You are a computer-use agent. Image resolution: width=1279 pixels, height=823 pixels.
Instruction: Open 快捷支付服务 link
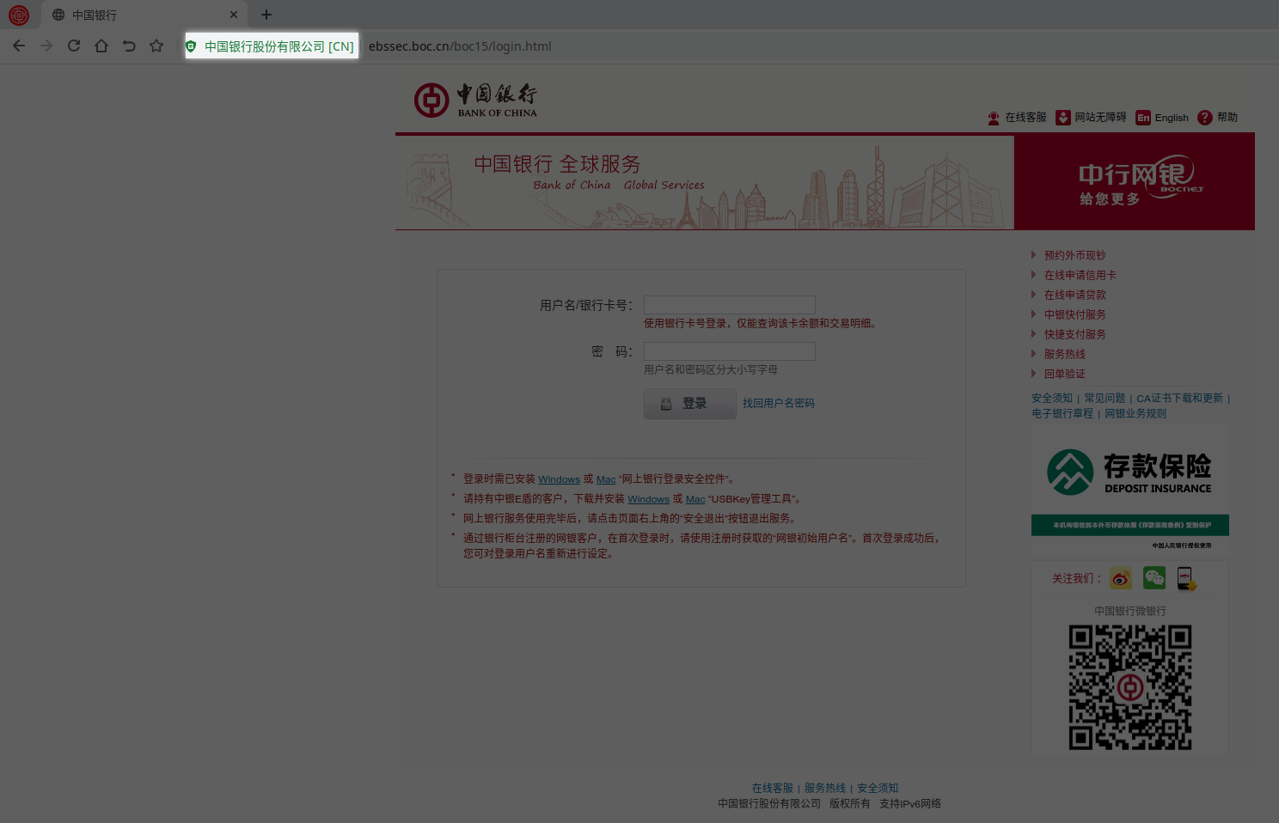1075,334
